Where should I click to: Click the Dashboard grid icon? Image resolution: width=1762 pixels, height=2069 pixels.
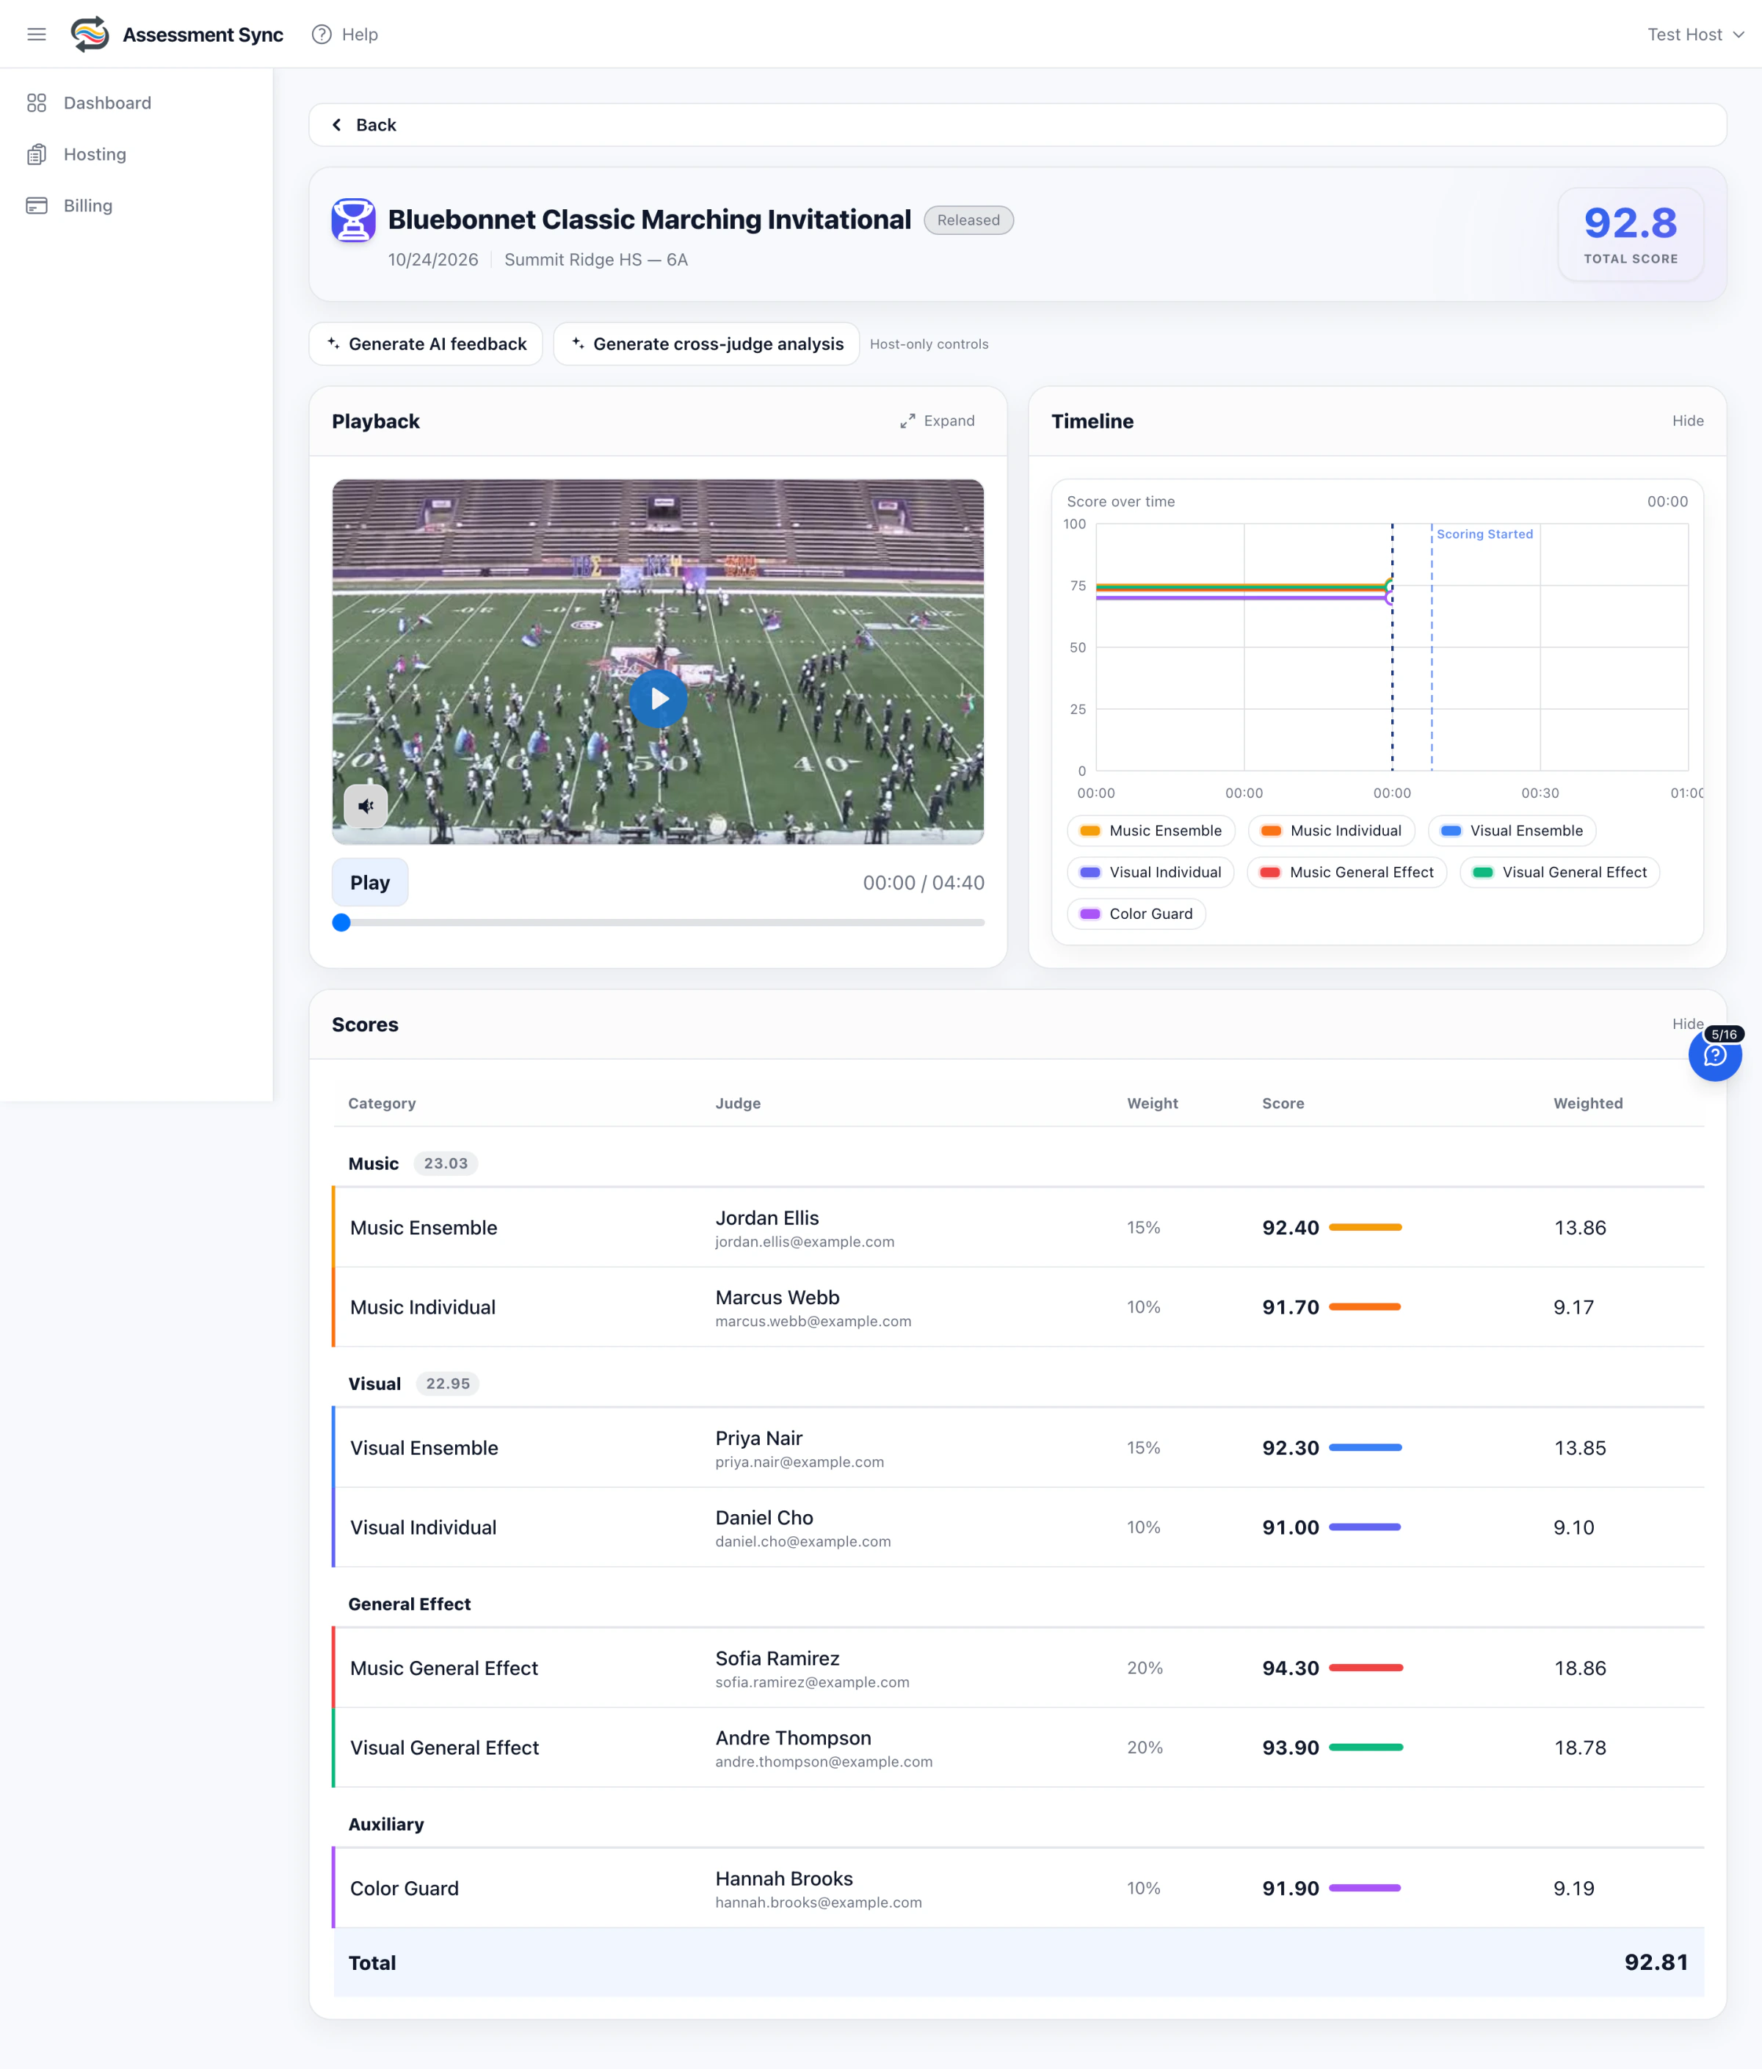37,103
